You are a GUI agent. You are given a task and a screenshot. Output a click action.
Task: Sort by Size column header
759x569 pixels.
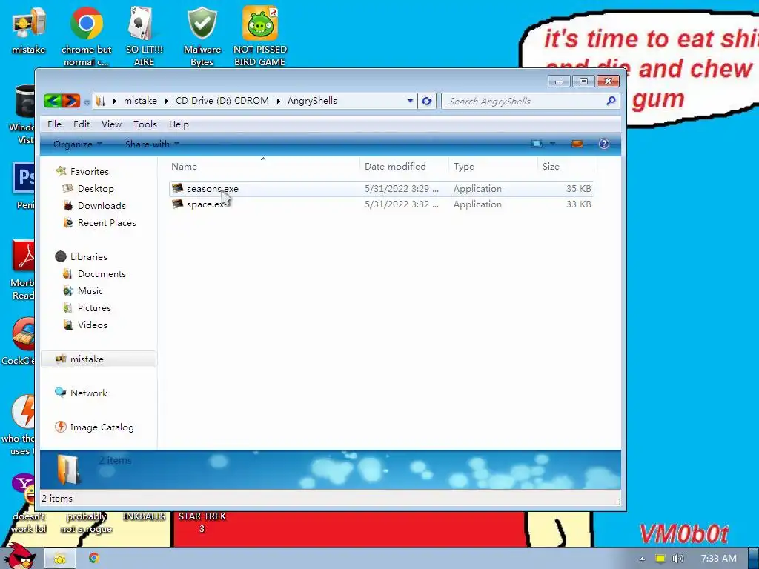click(x=567, y=167)
